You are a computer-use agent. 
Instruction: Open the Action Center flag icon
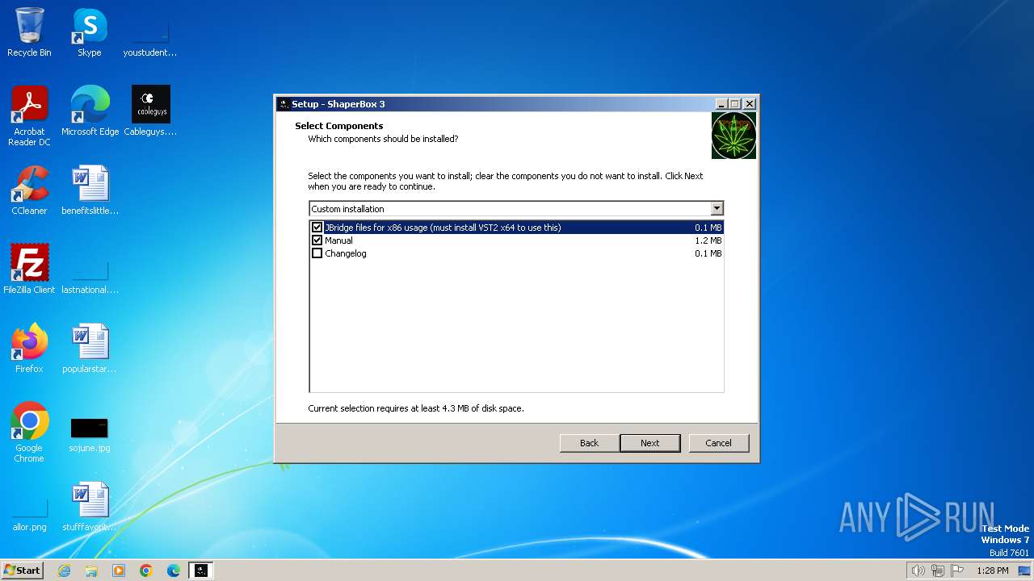point(957,571)
